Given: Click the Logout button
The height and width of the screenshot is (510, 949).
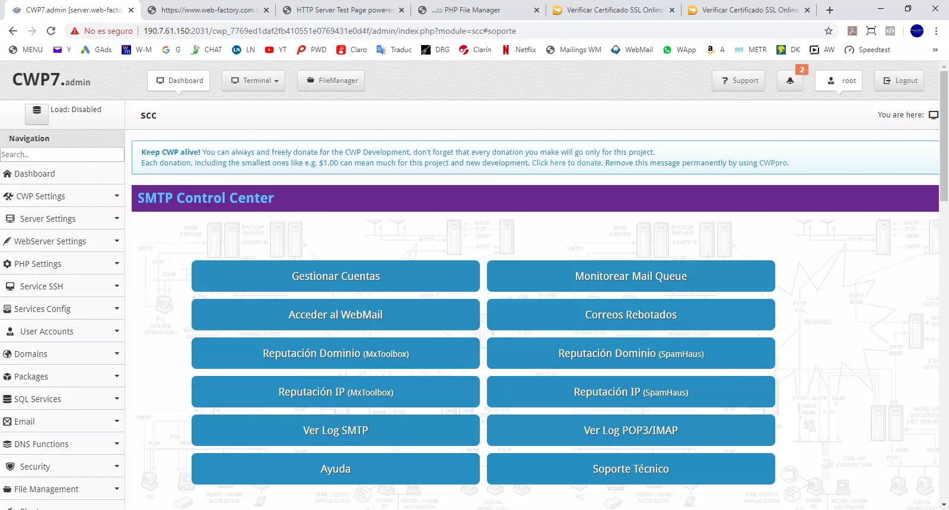Looking at the screenshot, I should point(900,81).
